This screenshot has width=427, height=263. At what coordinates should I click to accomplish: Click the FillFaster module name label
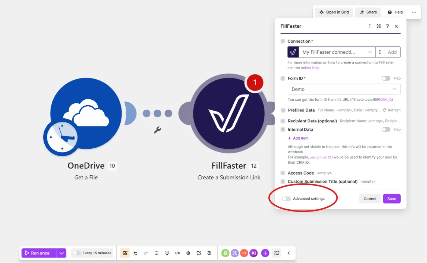click(x=229, y=166)
